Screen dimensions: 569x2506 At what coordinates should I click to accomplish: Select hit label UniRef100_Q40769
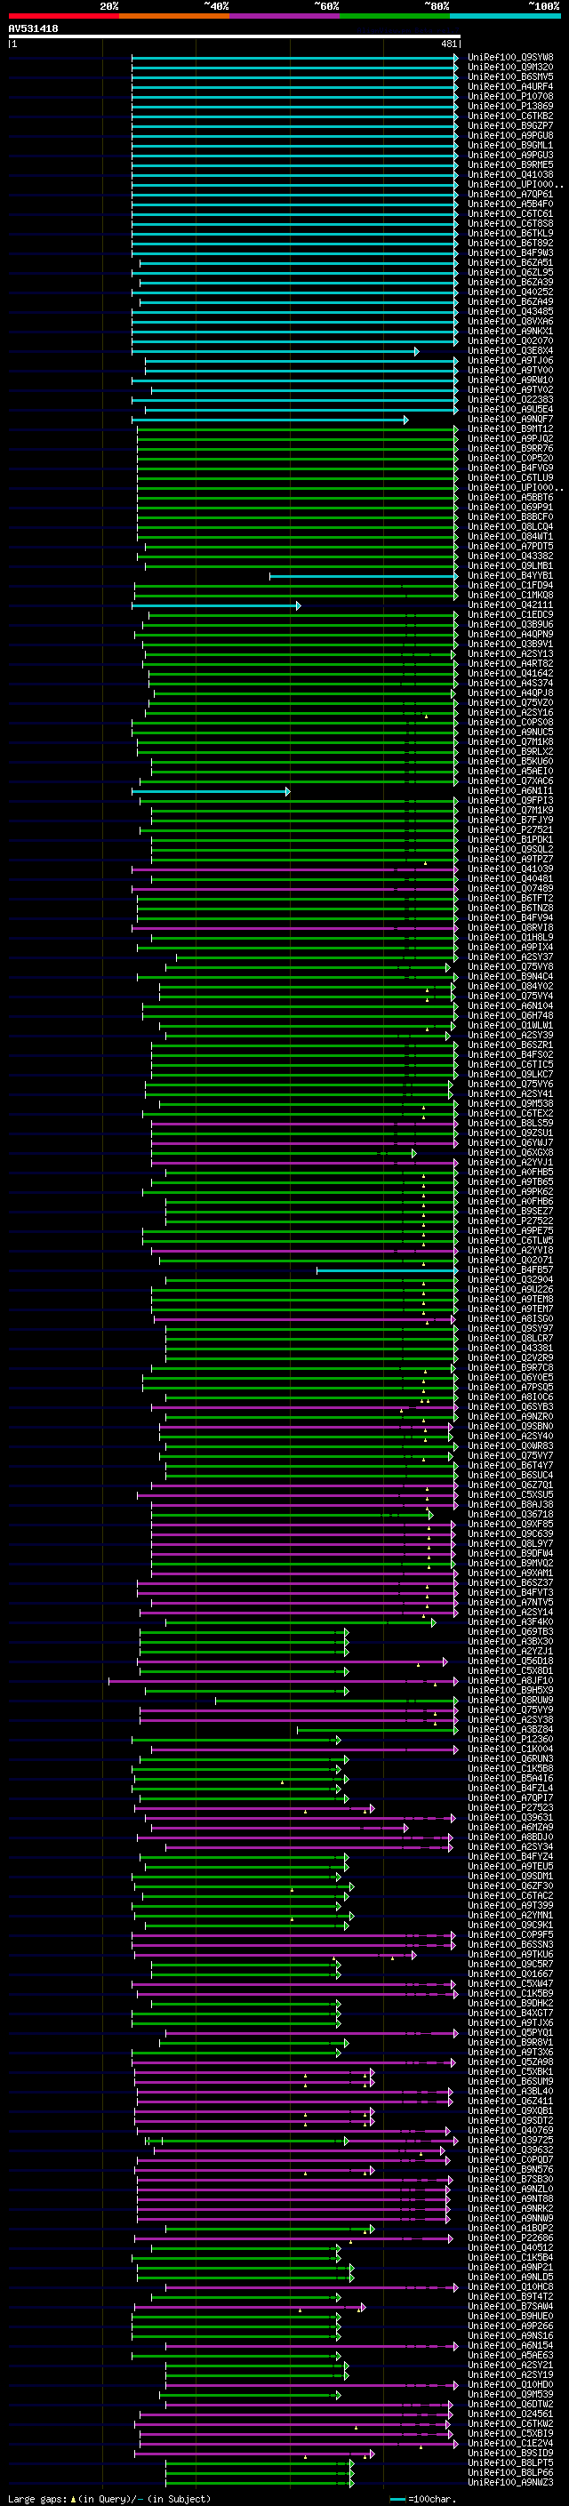(510, 2132)
